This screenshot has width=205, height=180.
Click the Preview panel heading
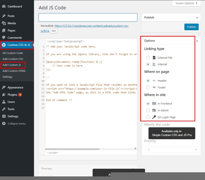(x=47, y=169)
